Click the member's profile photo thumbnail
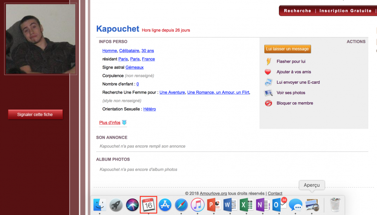This screenshot has height=215, width=377. 40,39
